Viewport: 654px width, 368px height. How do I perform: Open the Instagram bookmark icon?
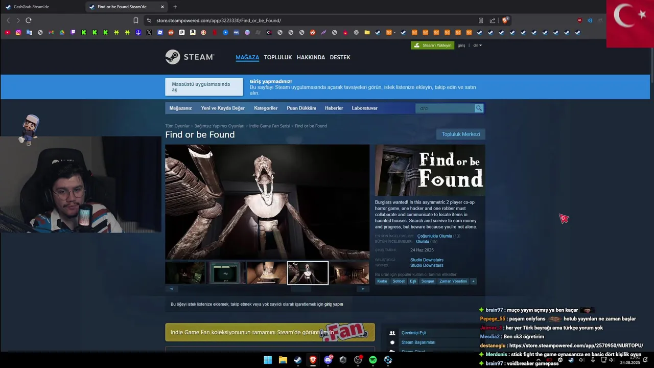(x=18, y=32)
